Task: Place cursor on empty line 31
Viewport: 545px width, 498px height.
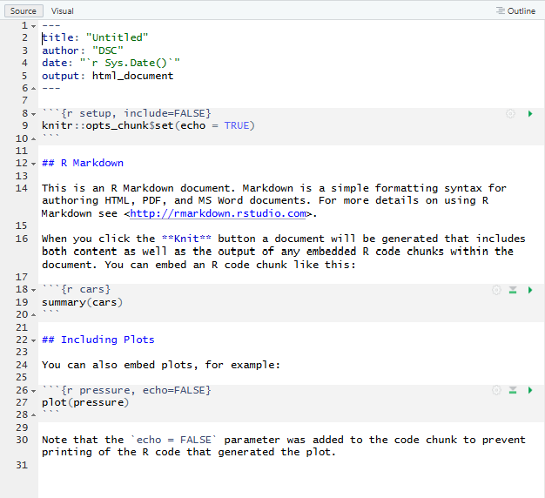Action: click(292, 465)
